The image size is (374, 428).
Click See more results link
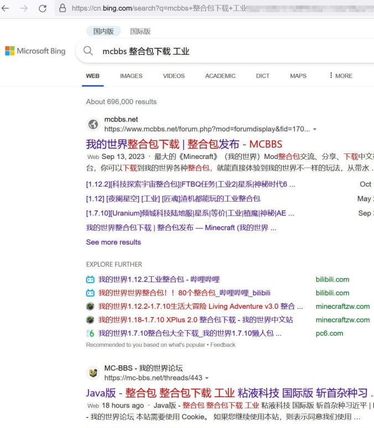point(113,242)
